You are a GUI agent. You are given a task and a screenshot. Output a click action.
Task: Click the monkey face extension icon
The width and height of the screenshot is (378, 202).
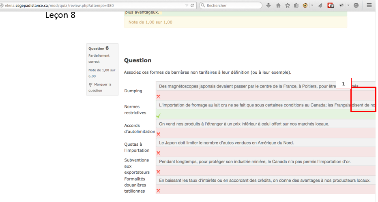305,6
